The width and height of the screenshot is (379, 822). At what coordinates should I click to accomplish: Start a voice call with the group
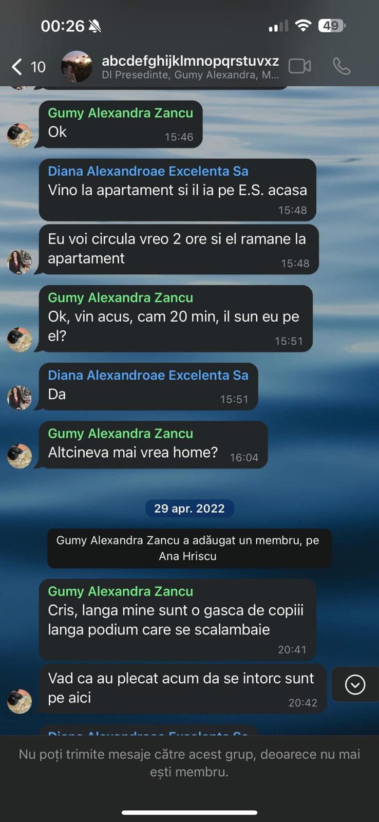[x=342, y=66]
